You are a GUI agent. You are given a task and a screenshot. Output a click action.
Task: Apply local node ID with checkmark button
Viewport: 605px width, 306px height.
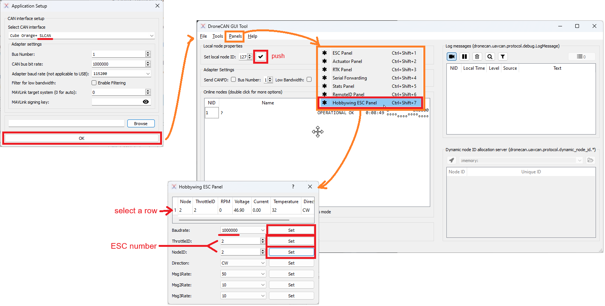coord(261,57)
